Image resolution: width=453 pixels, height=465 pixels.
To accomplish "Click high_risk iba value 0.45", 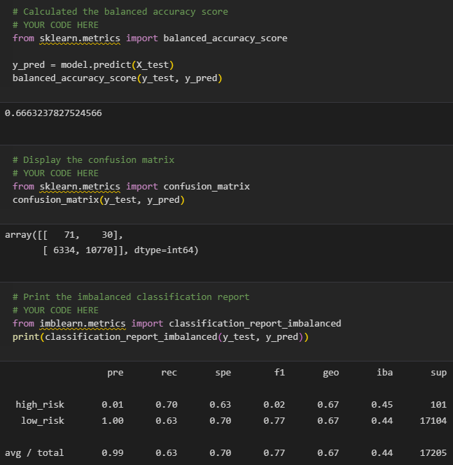I will [382, 404].
